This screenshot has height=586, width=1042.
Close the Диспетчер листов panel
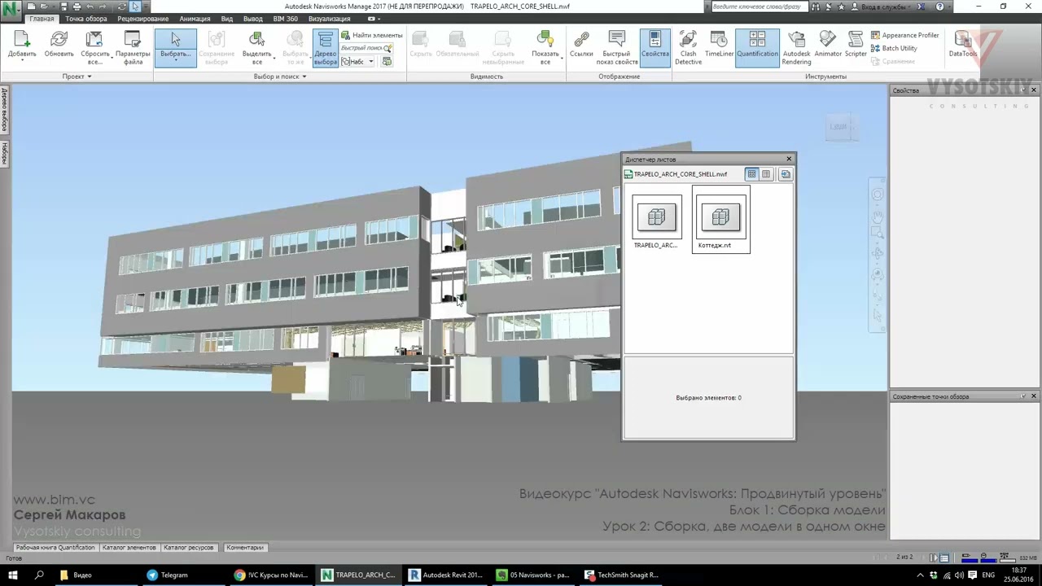(789, 159)
